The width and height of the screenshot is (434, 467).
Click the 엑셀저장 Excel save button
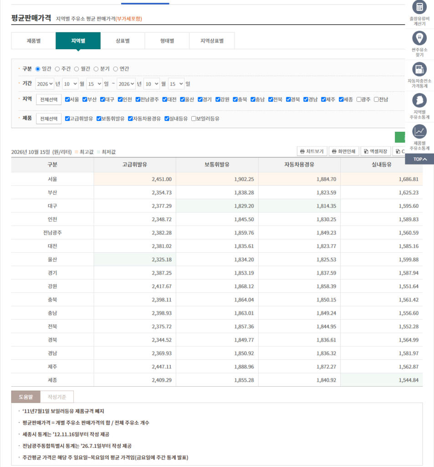point(376,151)
